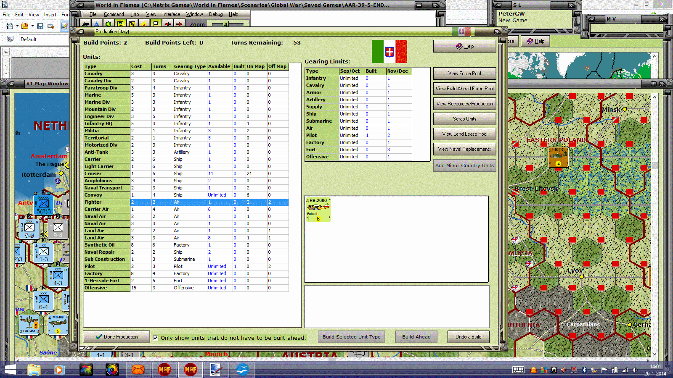Click the Help button in Production window
Screen dimensions: 673x378
(x=465, y=46)
